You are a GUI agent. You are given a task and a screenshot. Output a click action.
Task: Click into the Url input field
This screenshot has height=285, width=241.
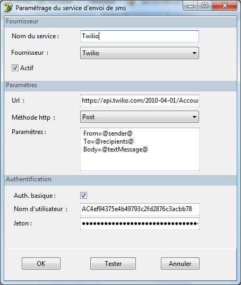[140, 100]
